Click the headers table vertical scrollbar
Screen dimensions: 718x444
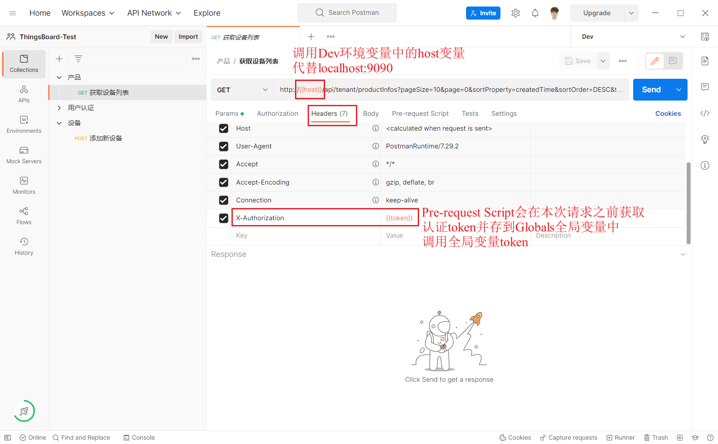click(x=688, y=203)
